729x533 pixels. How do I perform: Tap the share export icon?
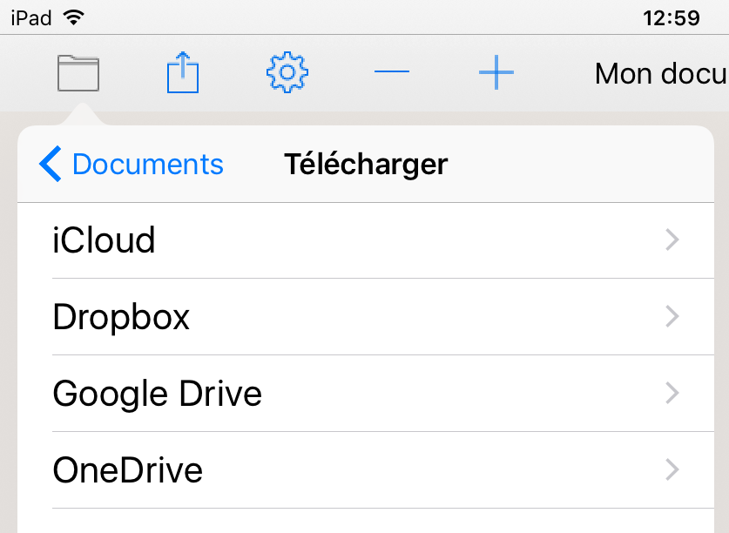coord(183,72)
